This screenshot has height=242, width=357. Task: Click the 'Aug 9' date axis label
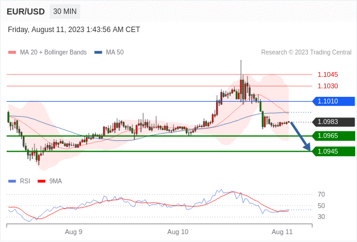74,232
